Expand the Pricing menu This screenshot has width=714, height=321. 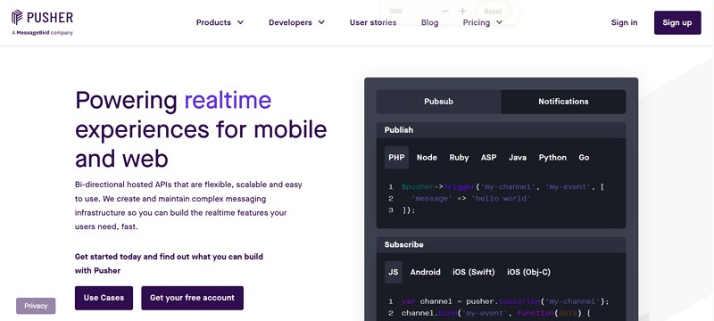pyautogui.click(x=483, y=22)
